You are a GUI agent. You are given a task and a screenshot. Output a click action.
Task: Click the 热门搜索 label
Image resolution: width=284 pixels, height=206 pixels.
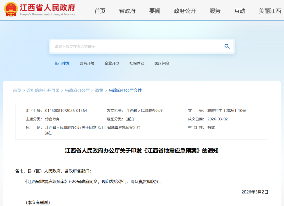[x=62, y=63]
